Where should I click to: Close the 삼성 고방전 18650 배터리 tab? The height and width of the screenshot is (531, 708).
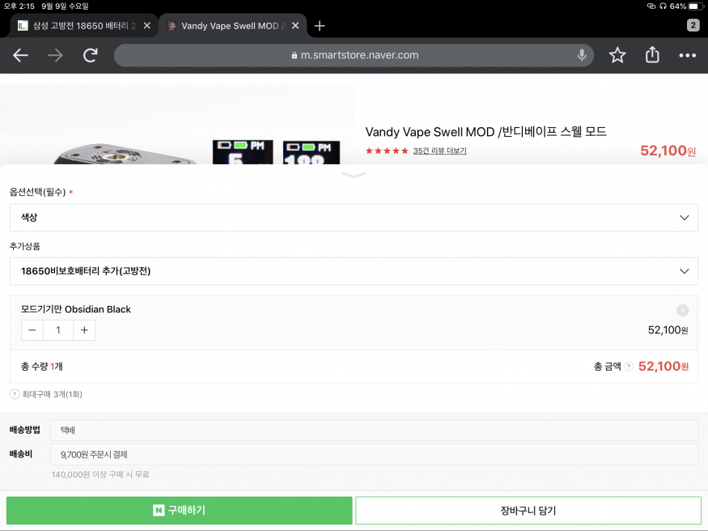[x=146, y=26]
